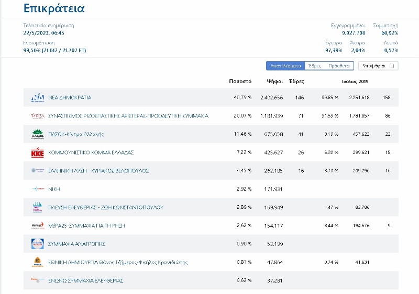Select the Αποτελέσματα tab
419x294 pixels.
pos(285,66)
